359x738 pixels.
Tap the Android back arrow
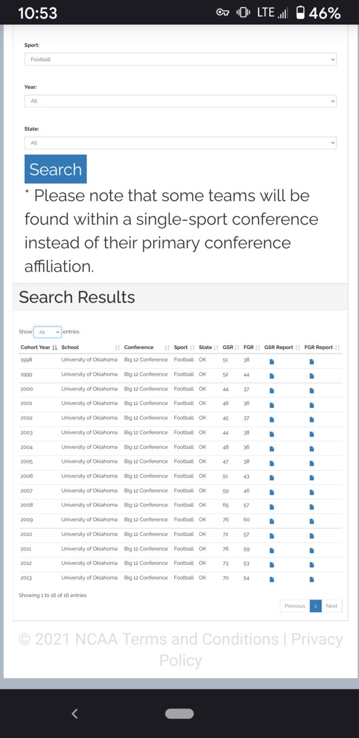(x=74, y=714)
